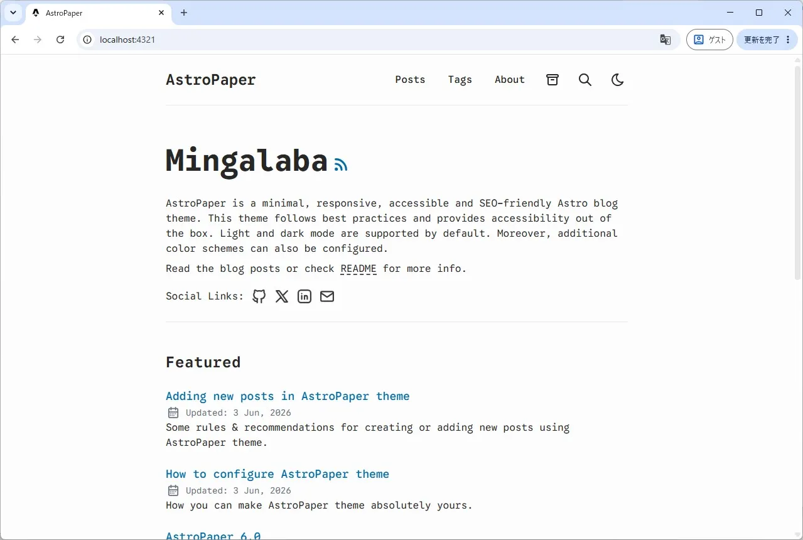Open the README link
The image size is (803, 540).
(x=358, y=269)
